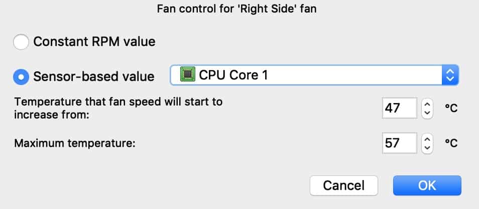Click the 'Maximum temperature:' label

[x=75, y=143]
